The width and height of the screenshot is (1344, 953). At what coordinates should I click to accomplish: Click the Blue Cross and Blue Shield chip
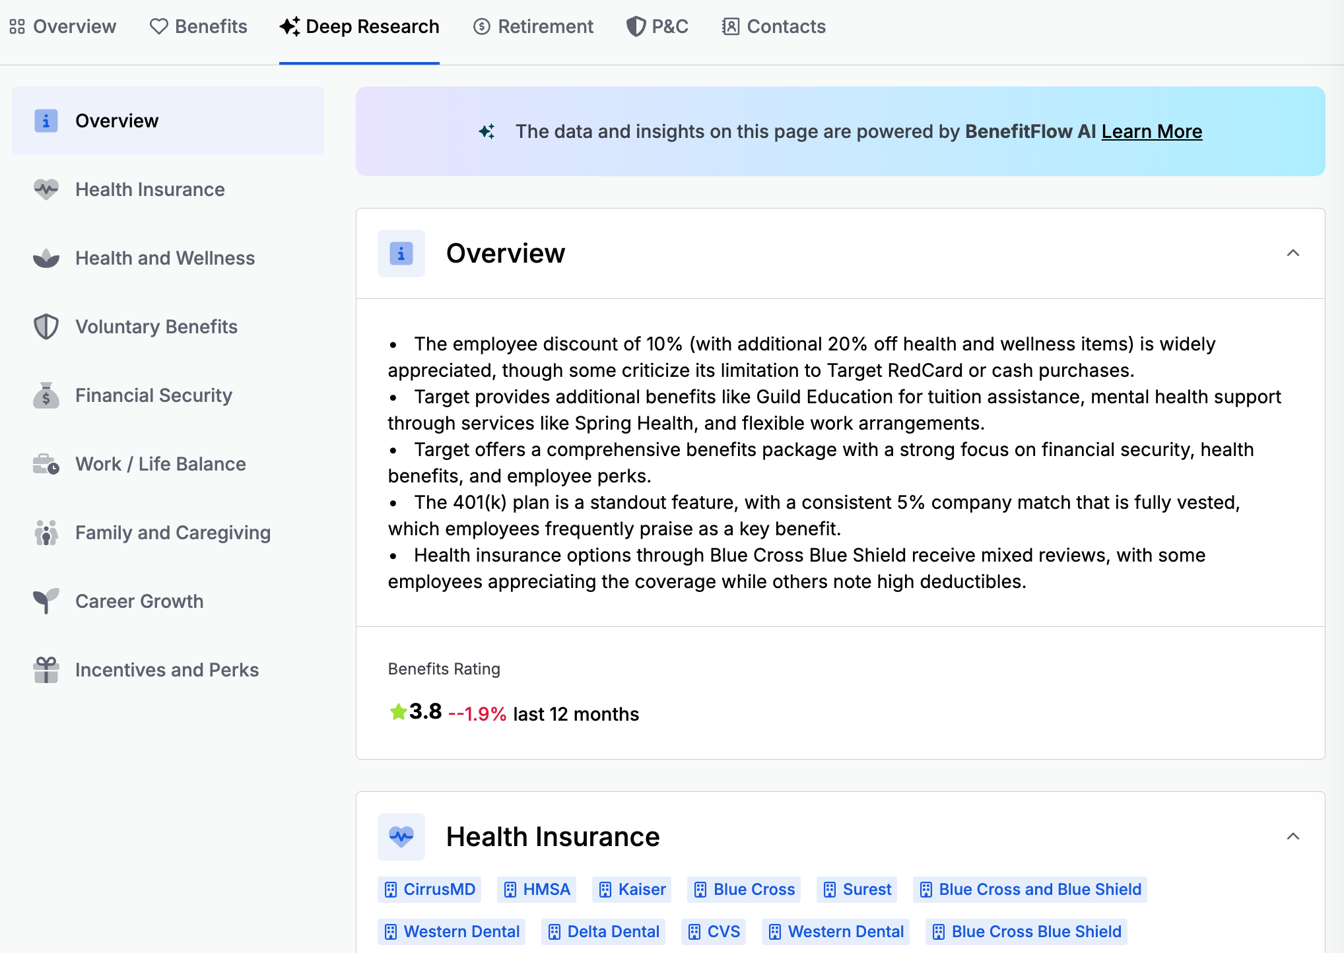coord(1029,889)
